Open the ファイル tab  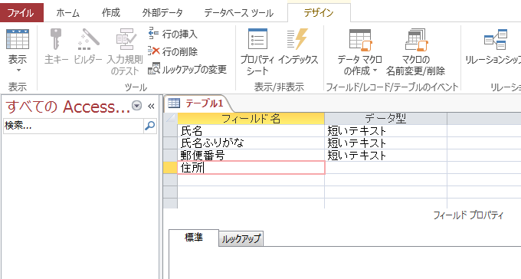[21, 12]
